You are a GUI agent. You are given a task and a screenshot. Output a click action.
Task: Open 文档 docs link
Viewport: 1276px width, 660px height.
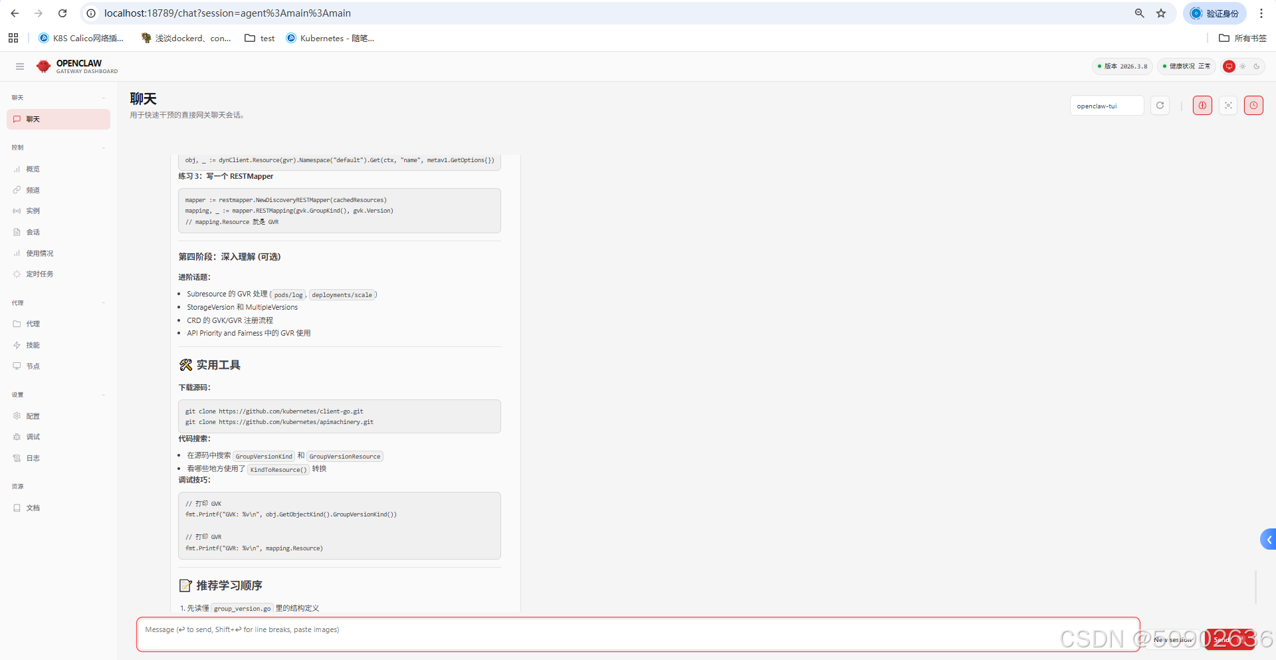(x=58, y=508)
